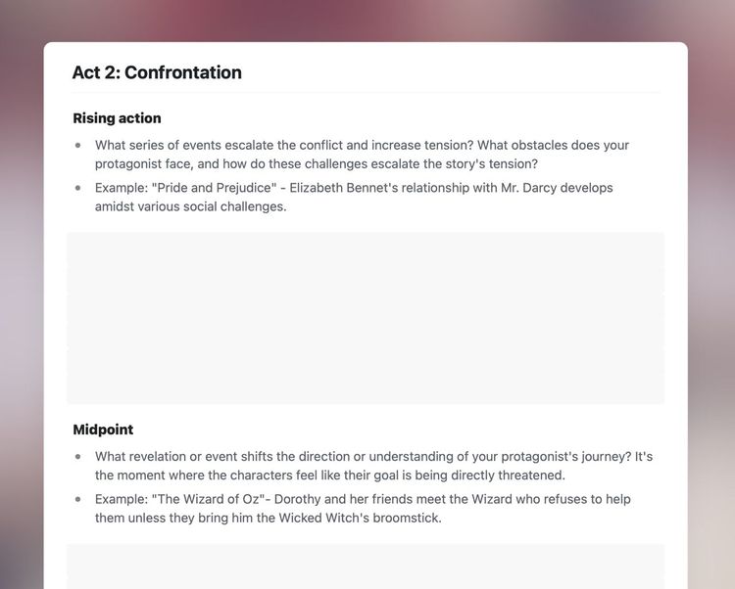Click the horizontal divider below the Act 2 title
735x589 pixels.
[x=365, y=93]
